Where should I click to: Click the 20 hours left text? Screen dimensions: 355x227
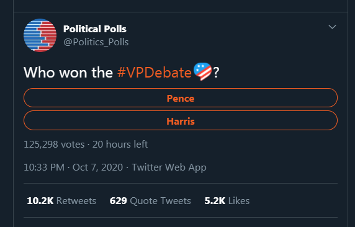pyautogui.click(x=120, y=145)
